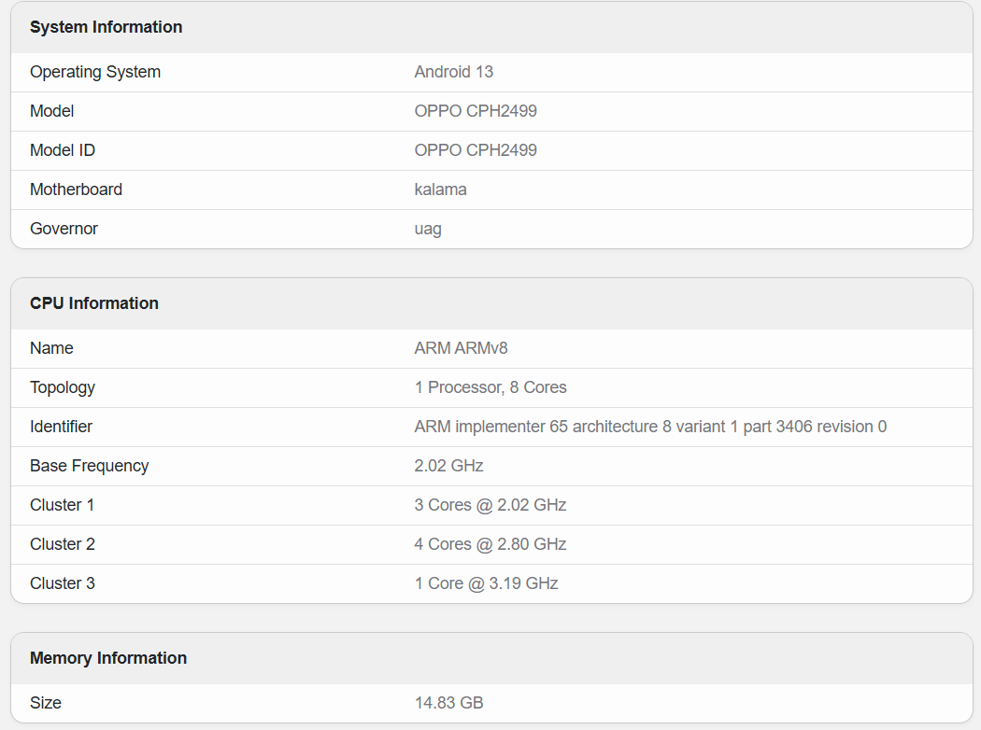
Task: Select the 14.83 GB memory size value
Action: (448, 703)
